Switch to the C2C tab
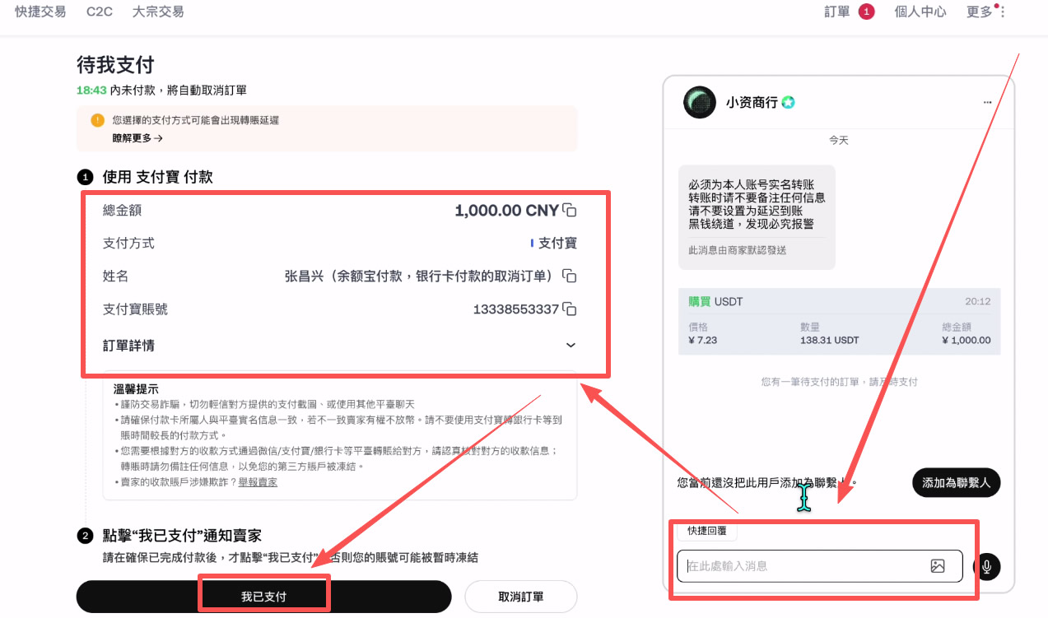Screen dimensions: 1048x618 click(x=99, y=12)
